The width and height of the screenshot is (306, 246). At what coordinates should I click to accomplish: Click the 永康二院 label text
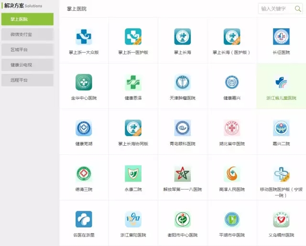pyautogui.click(x=133, y=189)
